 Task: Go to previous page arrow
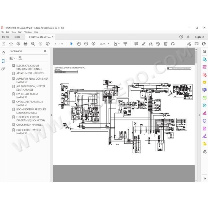[40, 44]
